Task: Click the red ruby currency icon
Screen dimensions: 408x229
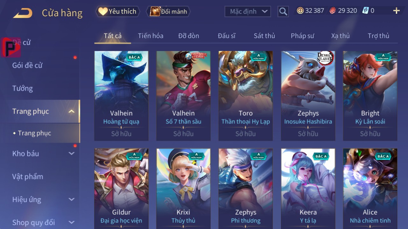Action: coord(333,11)
